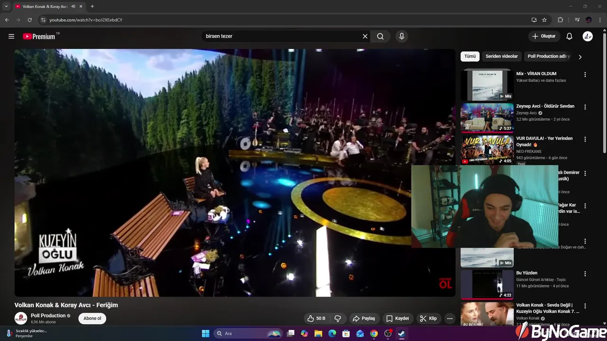Screen dimensions: 607x341
Task: Dislike the video with thumbs-down
Action: [338, 318]
